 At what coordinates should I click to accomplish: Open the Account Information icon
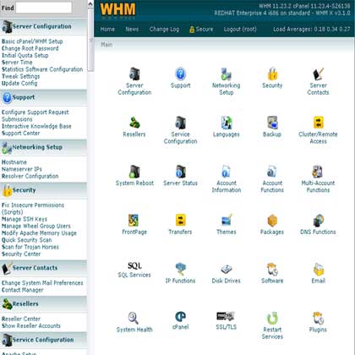pyautogui.click(x=227, y=172)
